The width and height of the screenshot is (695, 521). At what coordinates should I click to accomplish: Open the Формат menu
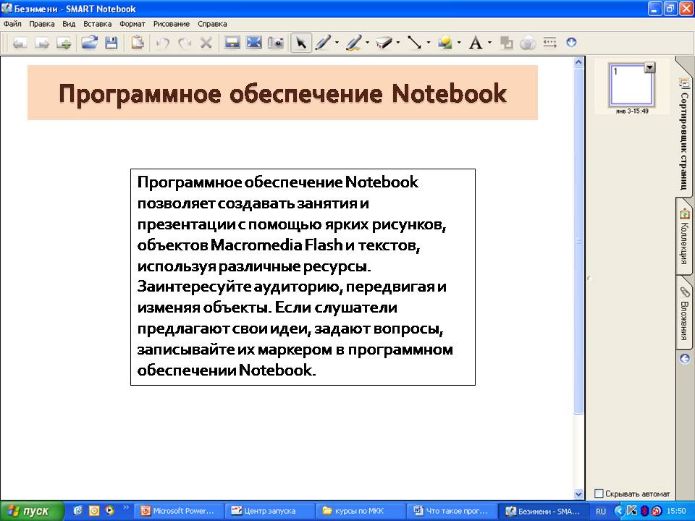tap(132, 24)
